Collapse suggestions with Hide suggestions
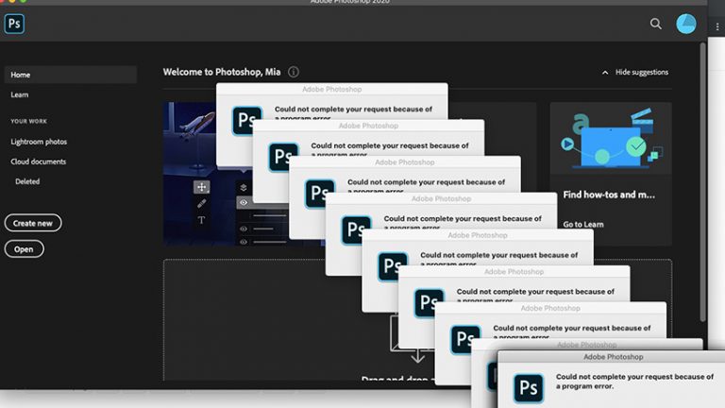 pos(635,72)
